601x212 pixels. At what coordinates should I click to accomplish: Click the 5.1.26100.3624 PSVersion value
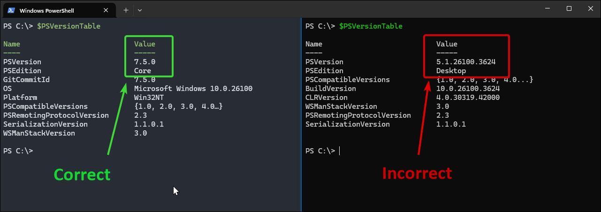(x=466, y=62)
